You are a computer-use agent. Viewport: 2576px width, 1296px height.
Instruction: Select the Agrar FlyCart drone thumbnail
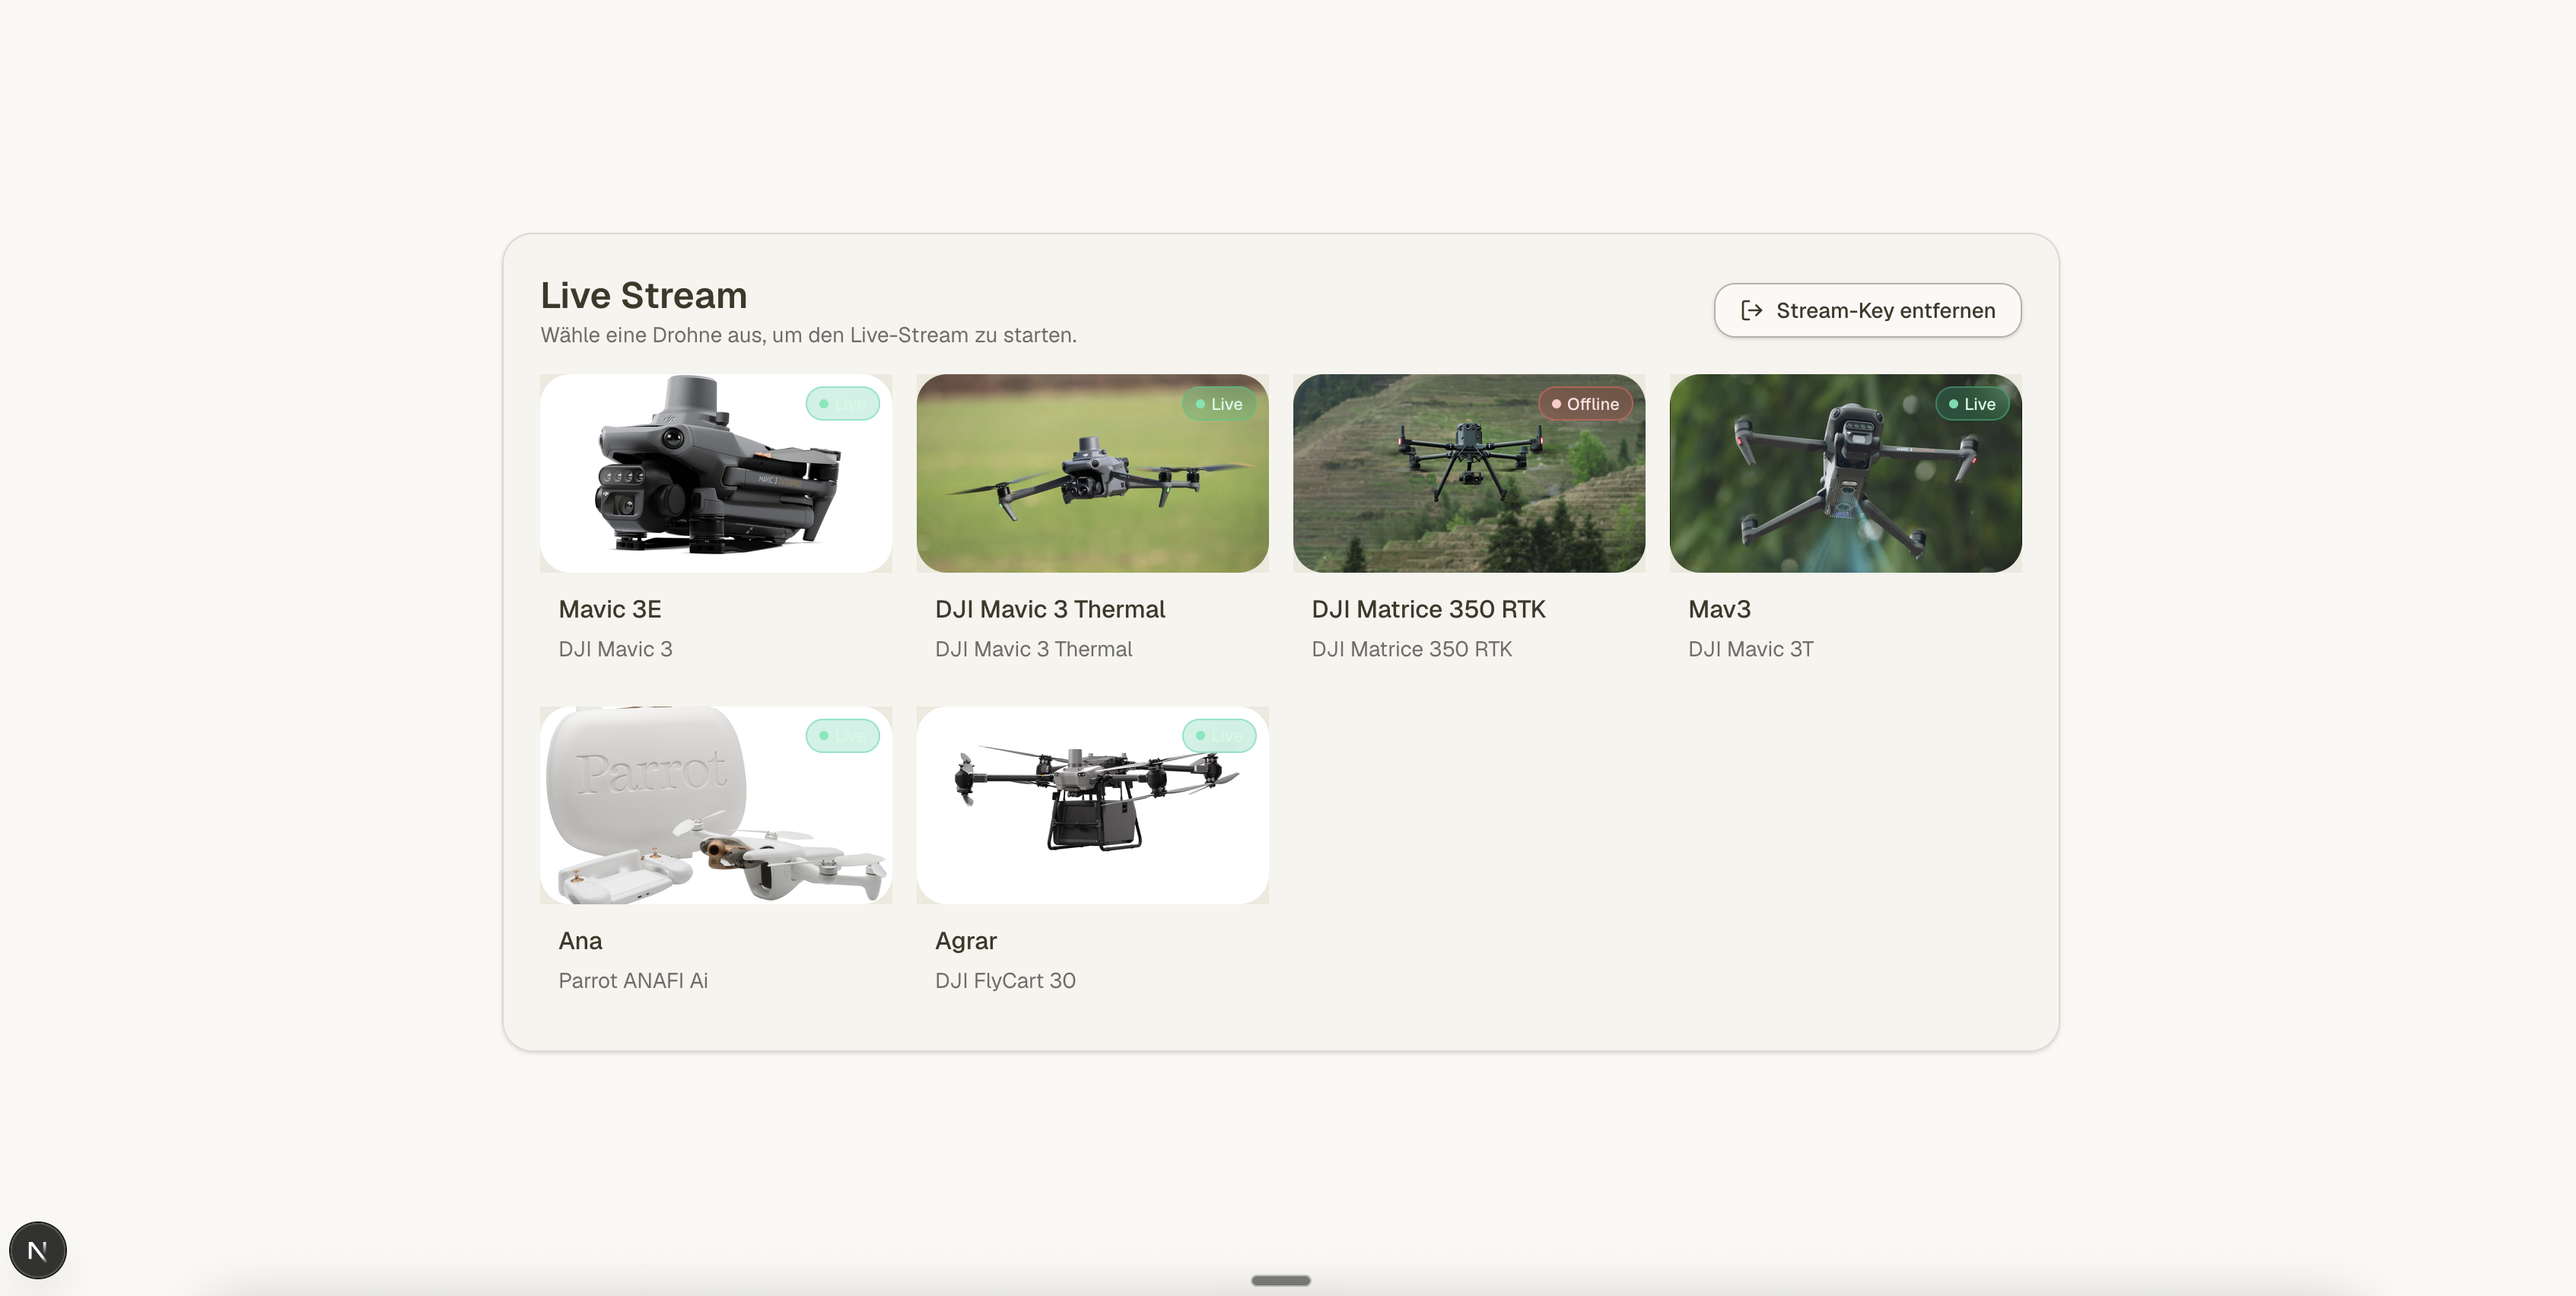pyautogui.click(x=1092, y=805)
